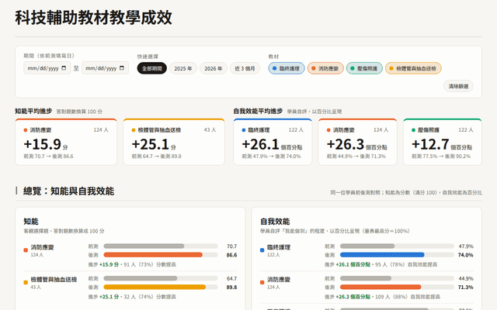
Task: Click the 86.6 後測 value
Action: [231, 255]
